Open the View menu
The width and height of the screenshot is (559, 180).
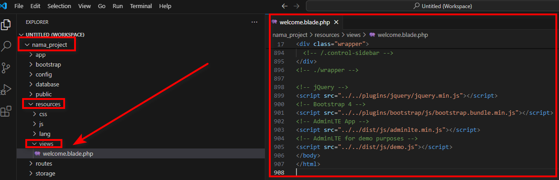pyautogui.click(x=85, y=6)
